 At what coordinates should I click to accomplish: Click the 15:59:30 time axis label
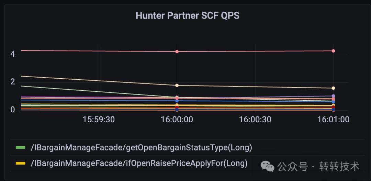point(99,120)
